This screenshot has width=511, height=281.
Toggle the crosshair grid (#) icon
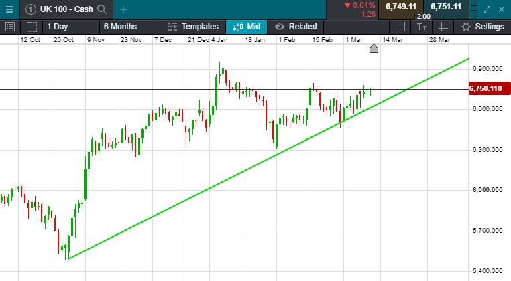443,27
